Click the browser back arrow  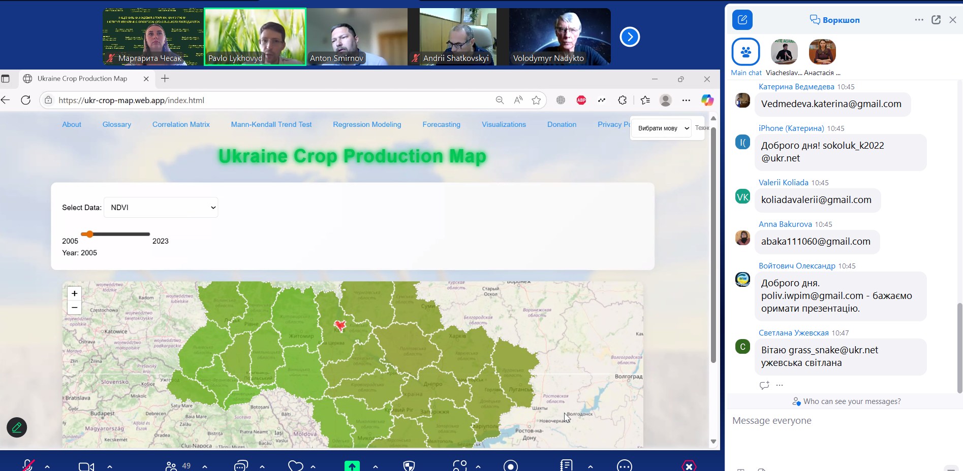6,100
